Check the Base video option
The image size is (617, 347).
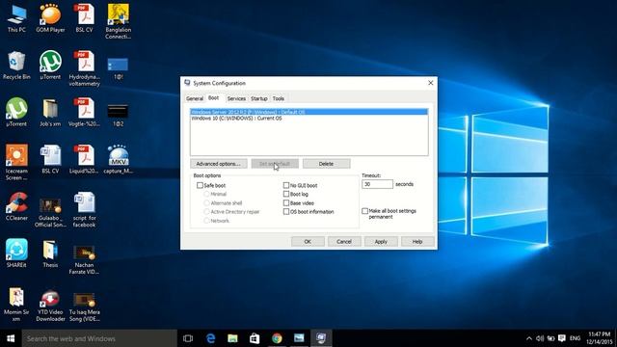(286, 203)
